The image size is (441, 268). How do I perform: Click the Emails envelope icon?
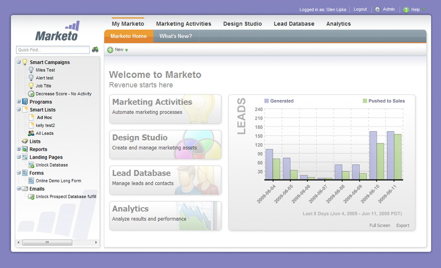pyautogui.click(x=25, y=188)
